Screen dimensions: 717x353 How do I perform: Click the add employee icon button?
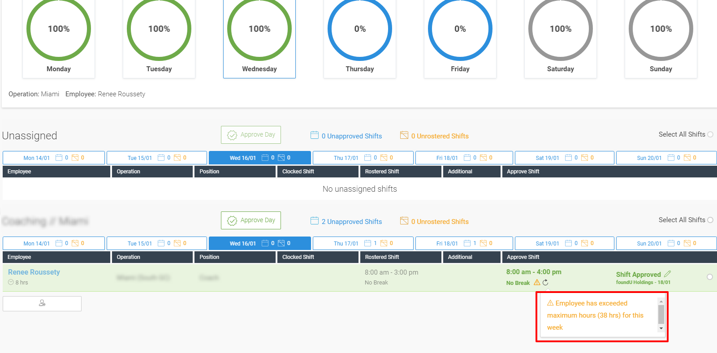42,303
